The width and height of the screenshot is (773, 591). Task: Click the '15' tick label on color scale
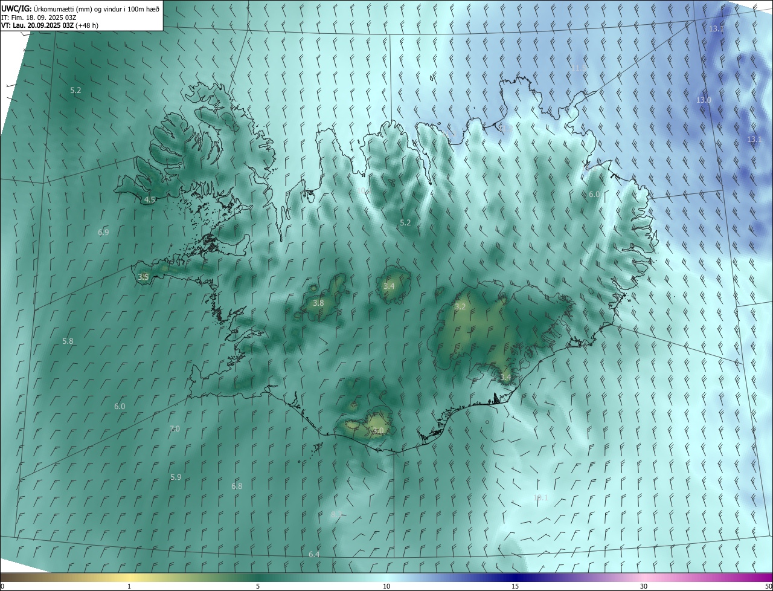[x=515, y=586]
